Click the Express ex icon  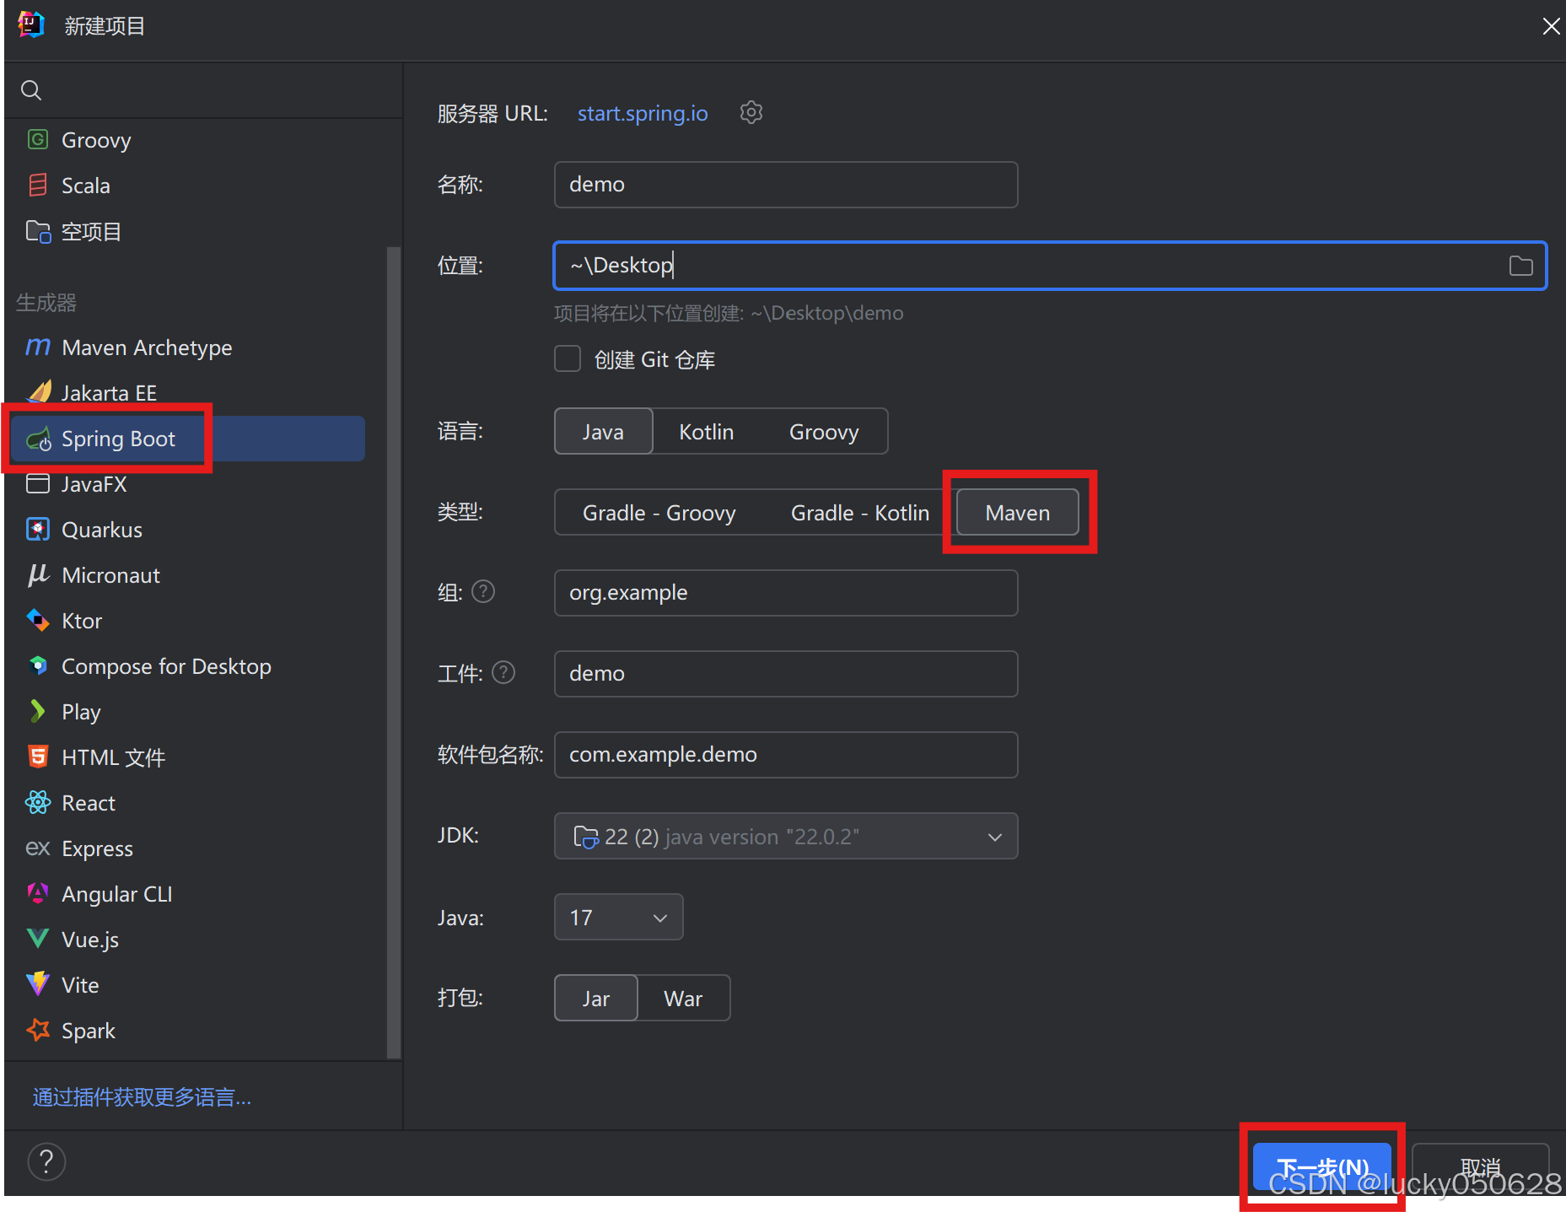click(38, 848)
